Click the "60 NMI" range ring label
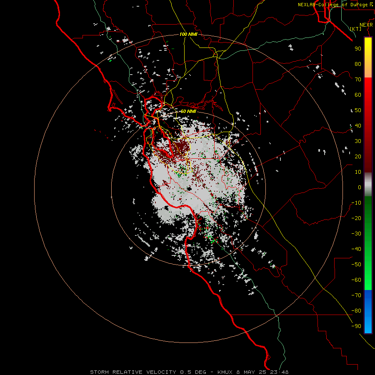The width and height of the screenshot is (375, 375). click(x=188, y=111)
